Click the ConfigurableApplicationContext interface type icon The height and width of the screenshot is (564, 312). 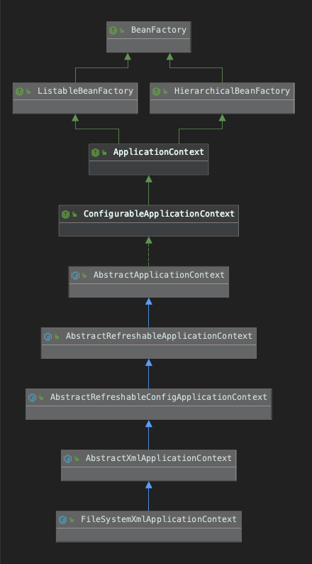coord(65,215)
